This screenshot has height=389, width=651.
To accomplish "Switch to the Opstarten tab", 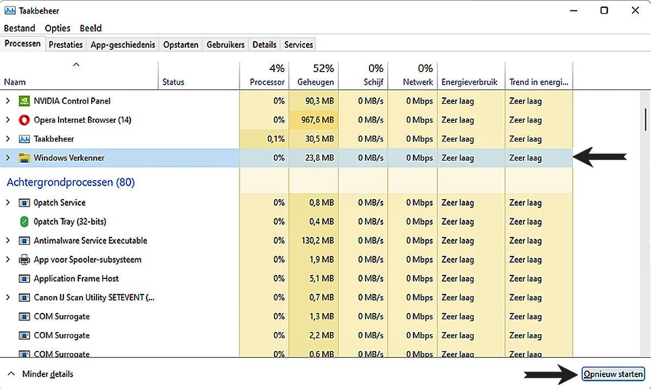I will 181,45.
